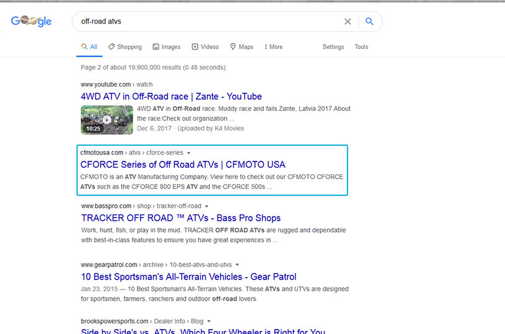This screenshot has width=505, height=334.
Task: Open TRACKER OFF ROAD ATVs Bass Pro link
Action: [x=181, y=218]
